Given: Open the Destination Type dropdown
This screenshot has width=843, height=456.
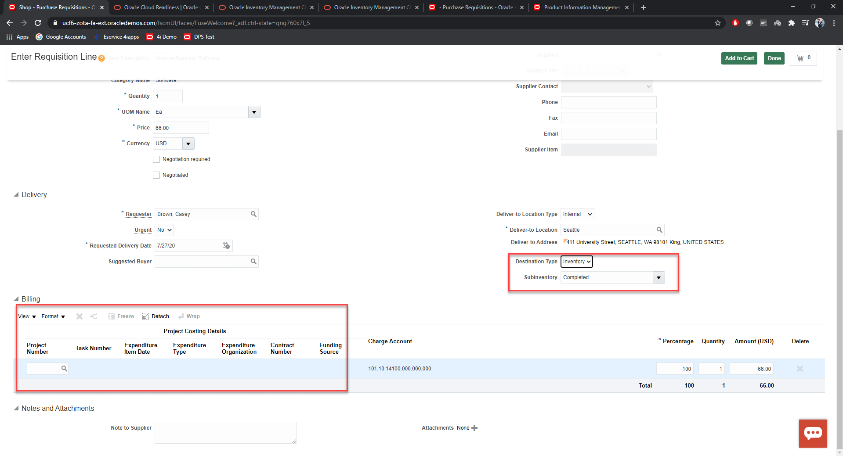Looking at the screenshot, I should tap(576, 262).
